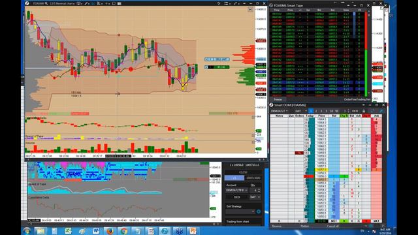This screenshot has height=235, width=418.
Task: Click the blue gear icon beside Exit Strategy
Action: [259, 211]
